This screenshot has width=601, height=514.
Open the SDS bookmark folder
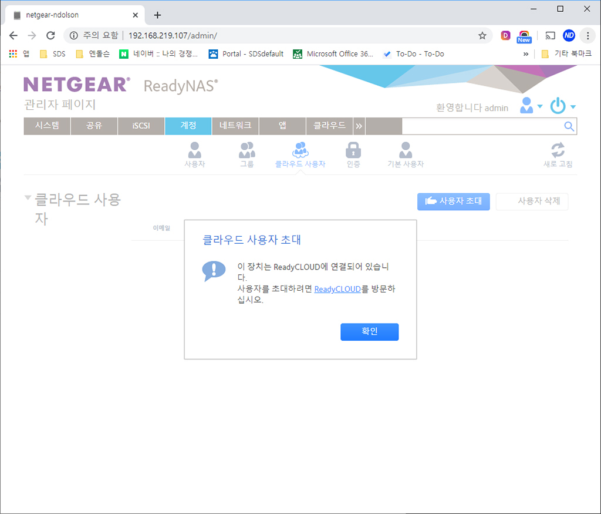point(53,53)
